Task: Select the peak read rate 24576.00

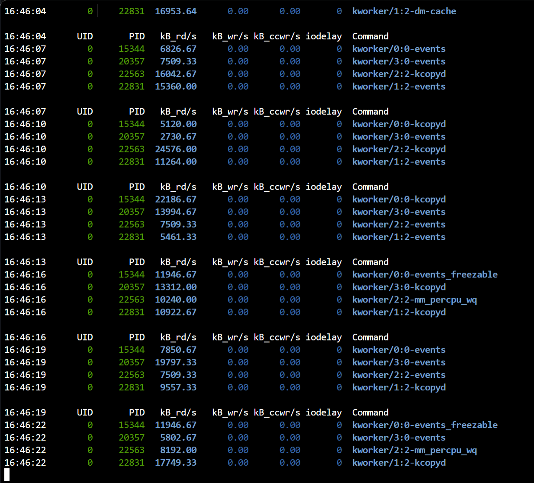Action: (x=176, y=149)
